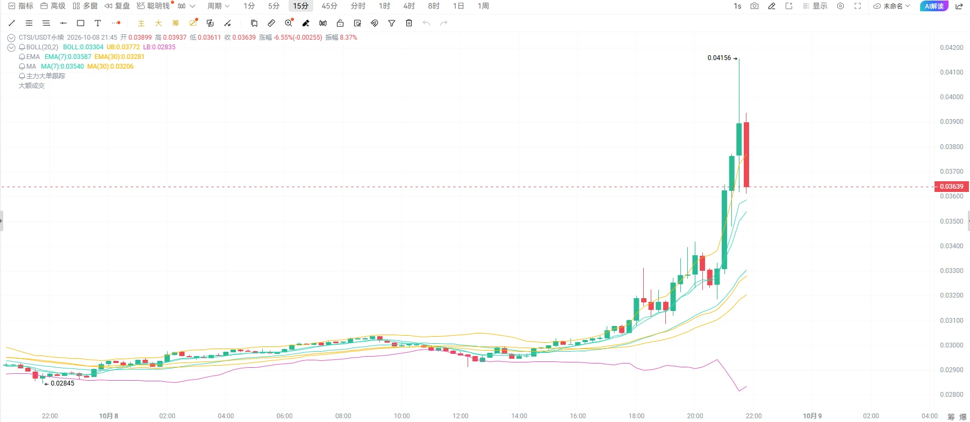Screen dimensions: 970x422
Task: Open the AI解读 analysis button
Action: (934, 6)
